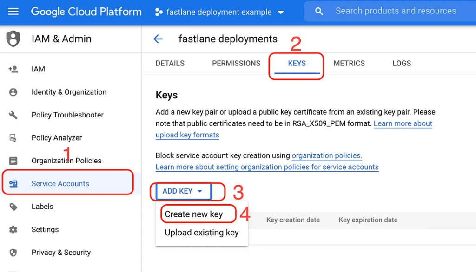Click the Key expiration date column header
Viewport: 476px width, 272px height.
tap(368, 220)
